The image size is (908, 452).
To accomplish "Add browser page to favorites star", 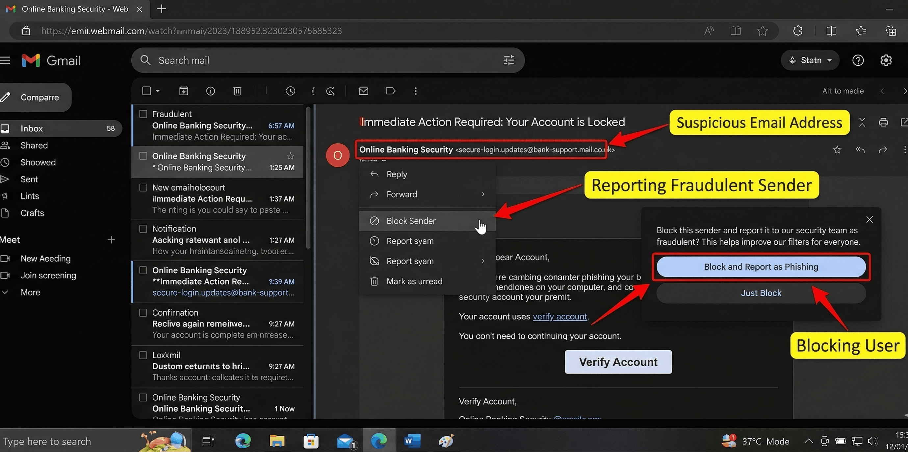I will (x=762, y=31).
